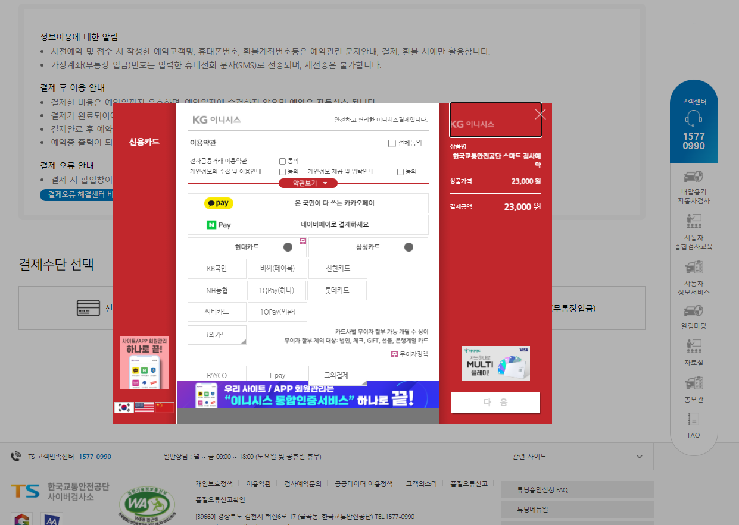739x525 pixels.
Task: Open 이용약관 footer link
Action: click(258, 483)
